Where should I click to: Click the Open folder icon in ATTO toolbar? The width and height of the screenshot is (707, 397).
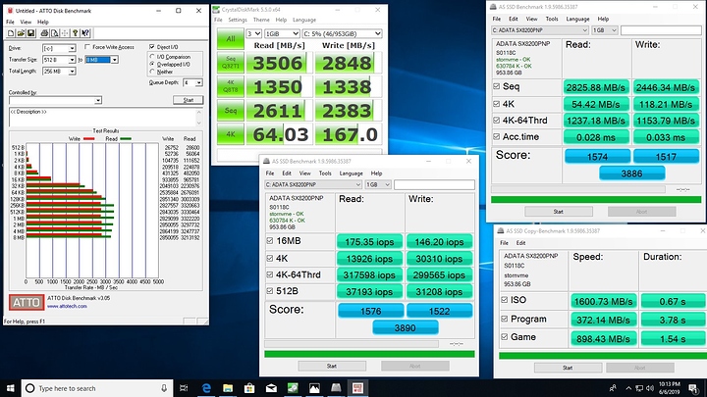[x=23, y=30]
